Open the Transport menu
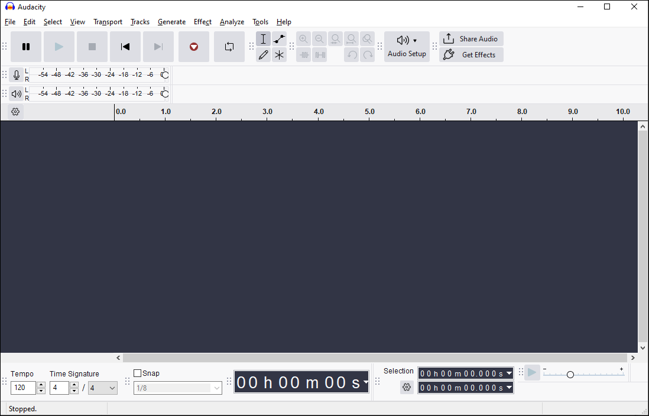Image resolution: width=649 pixels, height=416 pixels. (x=108, y=22)
